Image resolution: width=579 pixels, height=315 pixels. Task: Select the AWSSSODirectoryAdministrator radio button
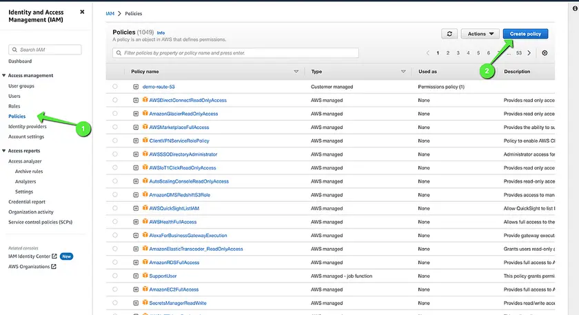[115, 154]
